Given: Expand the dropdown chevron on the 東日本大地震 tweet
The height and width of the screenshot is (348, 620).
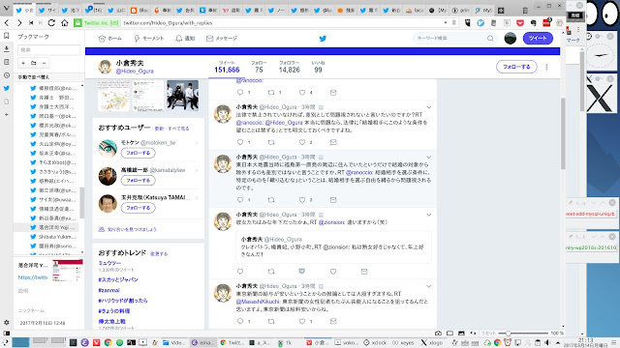Looking at the screenshot, I should 428,158.
